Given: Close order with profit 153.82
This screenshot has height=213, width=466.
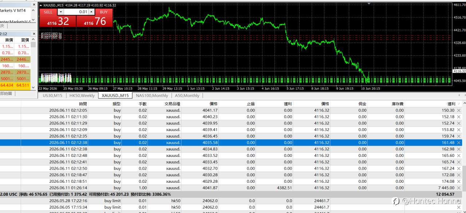Looking at the screenshot, I should point(459,130).
